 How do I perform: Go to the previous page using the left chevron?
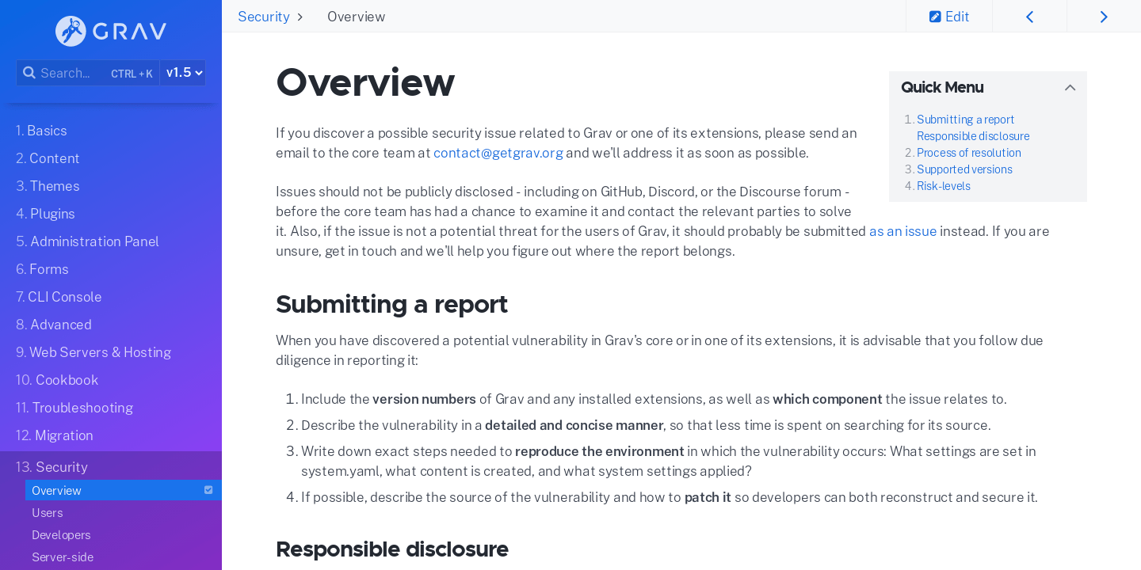click(1029, 16)
